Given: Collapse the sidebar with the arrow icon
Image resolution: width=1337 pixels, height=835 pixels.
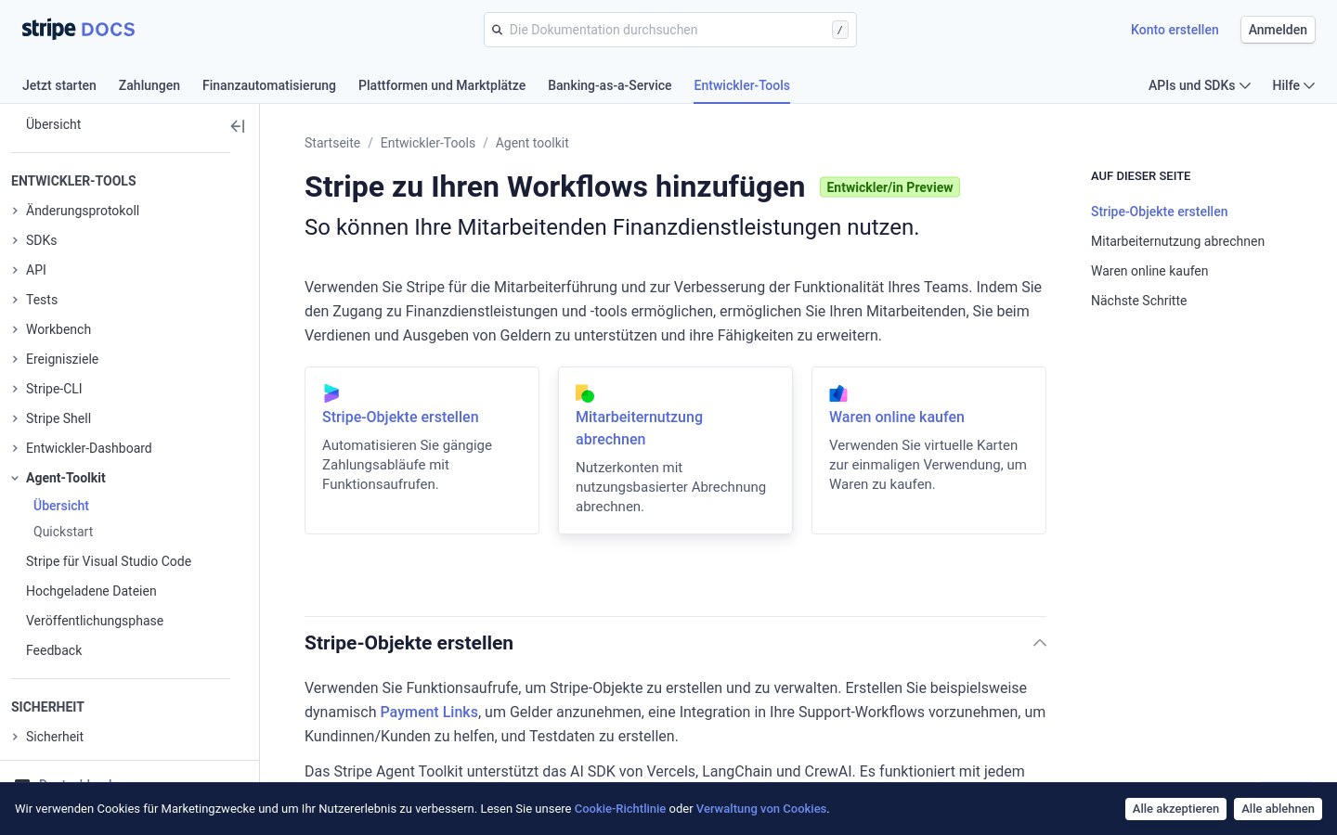Looking at the screenshot, I should pyautogui.click(x=238, y=126).
